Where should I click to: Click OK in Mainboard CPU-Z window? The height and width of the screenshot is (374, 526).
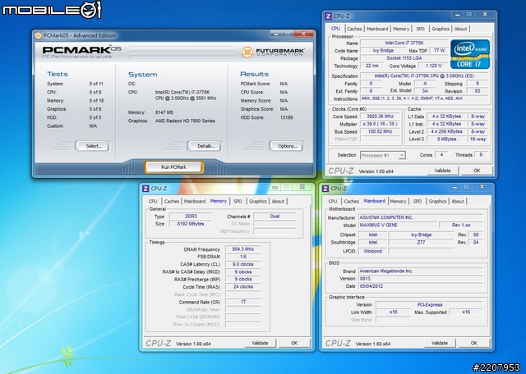[x=473, y=343]
